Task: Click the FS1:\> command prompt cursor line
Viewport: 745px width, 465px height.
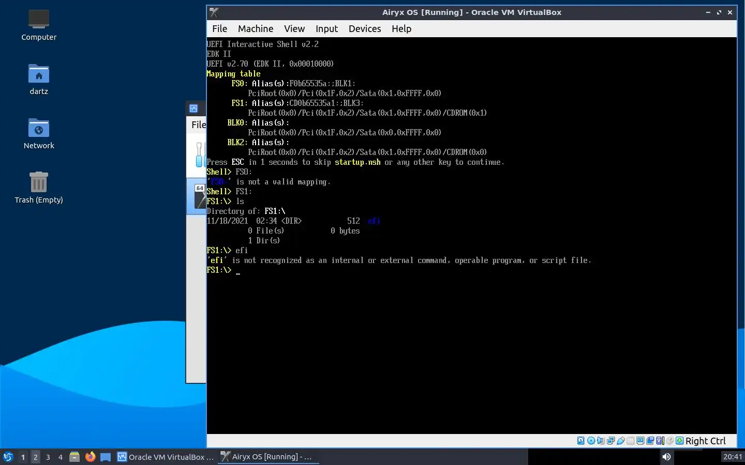Action: coord(224,270)
